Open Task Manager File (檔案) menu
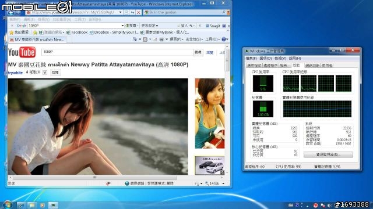This screenshot has height=209, width=373. point(251,58)
